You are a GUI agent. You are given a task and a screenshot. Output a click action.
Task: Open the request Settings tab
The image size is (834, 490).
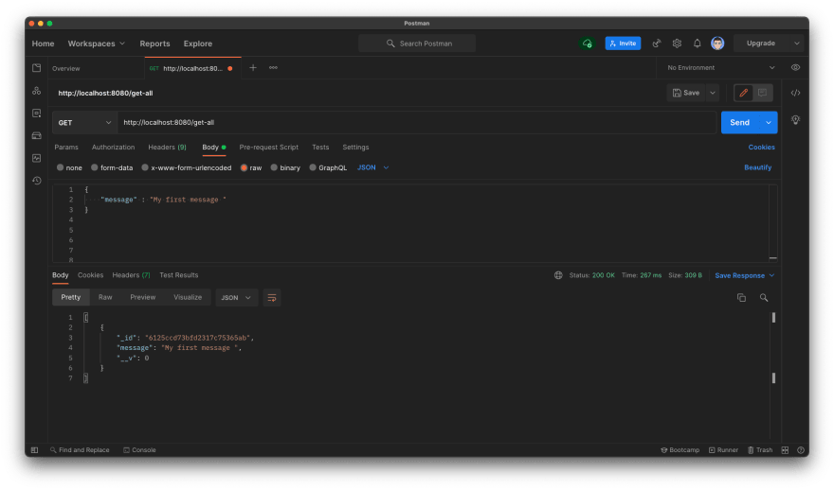pos(355,148)
